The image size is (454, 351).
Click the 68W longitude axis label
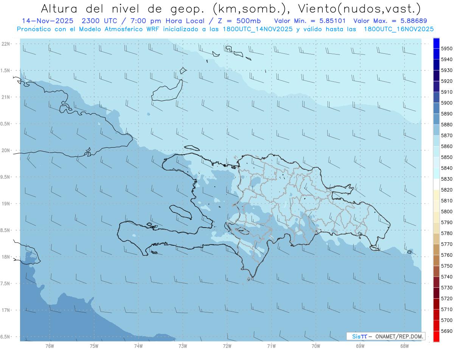click(404, 346)
